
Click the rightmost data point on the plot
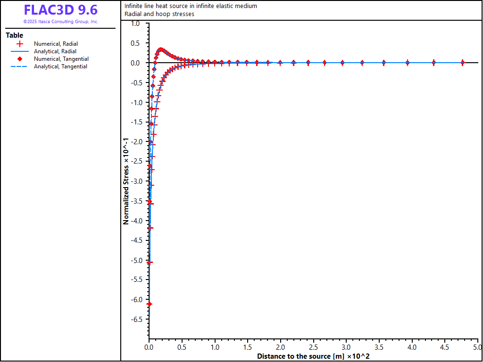463,62
